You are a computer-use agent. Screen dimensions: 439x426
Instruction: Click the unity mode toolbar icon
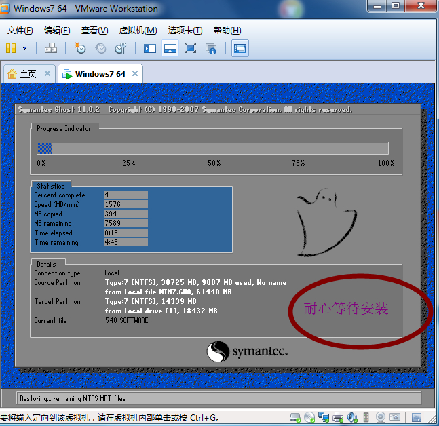(x=211, y=48)
